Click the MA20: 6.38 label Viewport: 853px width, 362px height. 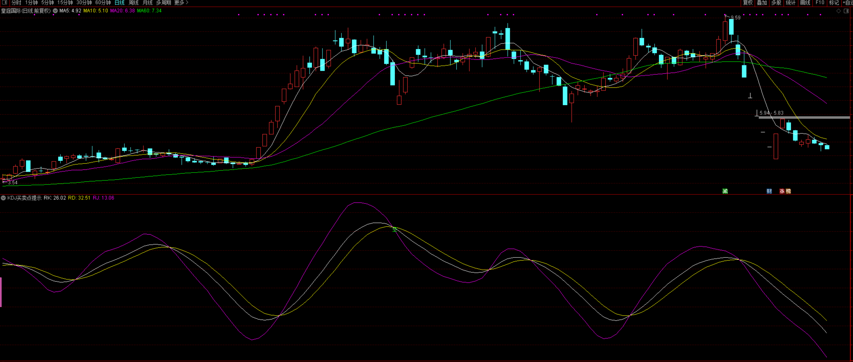[x=122, y=11]
